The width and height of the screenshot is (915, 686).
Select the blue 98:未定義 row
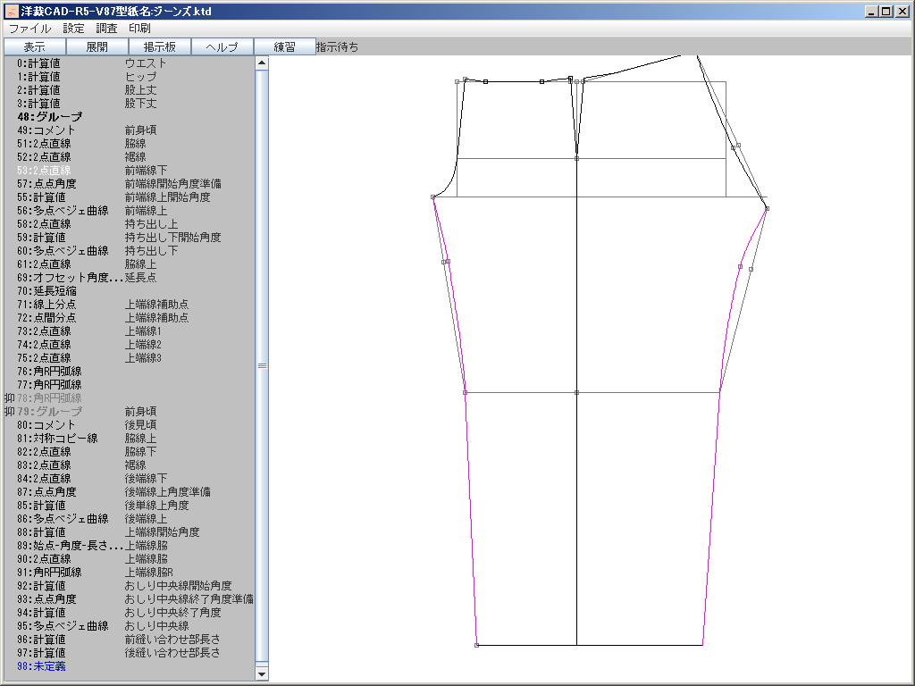130,666
